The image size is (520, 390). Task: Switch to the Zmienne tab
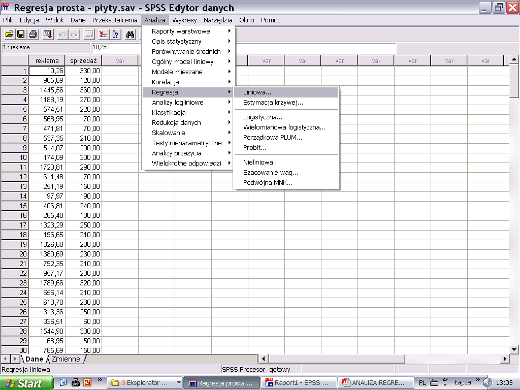pyautogui.click(x=66, y=359)
